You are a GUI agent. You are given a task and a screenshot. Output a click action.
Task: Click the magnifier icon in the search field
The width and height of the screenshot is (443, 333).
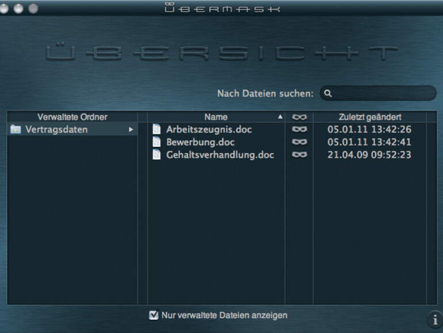coord(328,93)
